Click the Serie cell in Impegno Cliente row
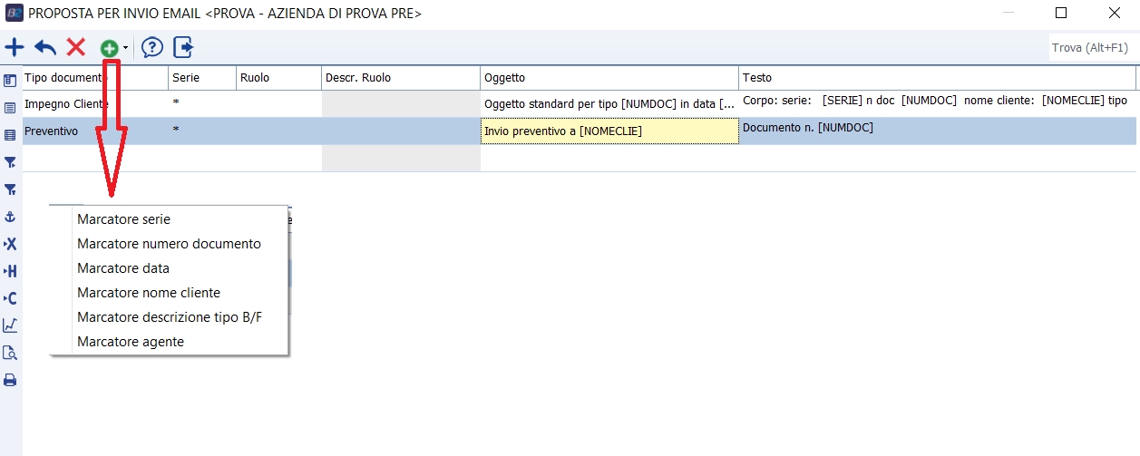 point(202,104)
